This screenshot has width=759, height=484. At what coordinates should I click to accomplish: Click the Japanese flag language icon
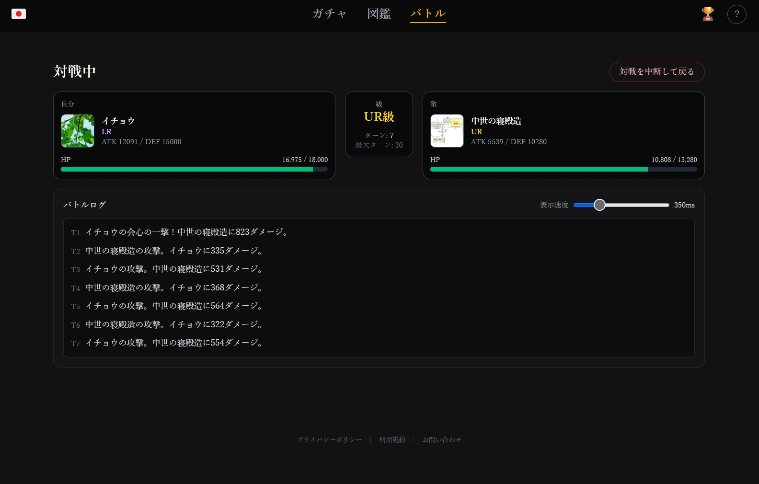click(19, 14)
